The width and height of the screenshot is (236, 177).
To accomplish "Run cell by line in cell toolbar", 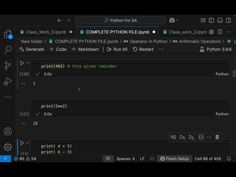I will tap(173, 137).
